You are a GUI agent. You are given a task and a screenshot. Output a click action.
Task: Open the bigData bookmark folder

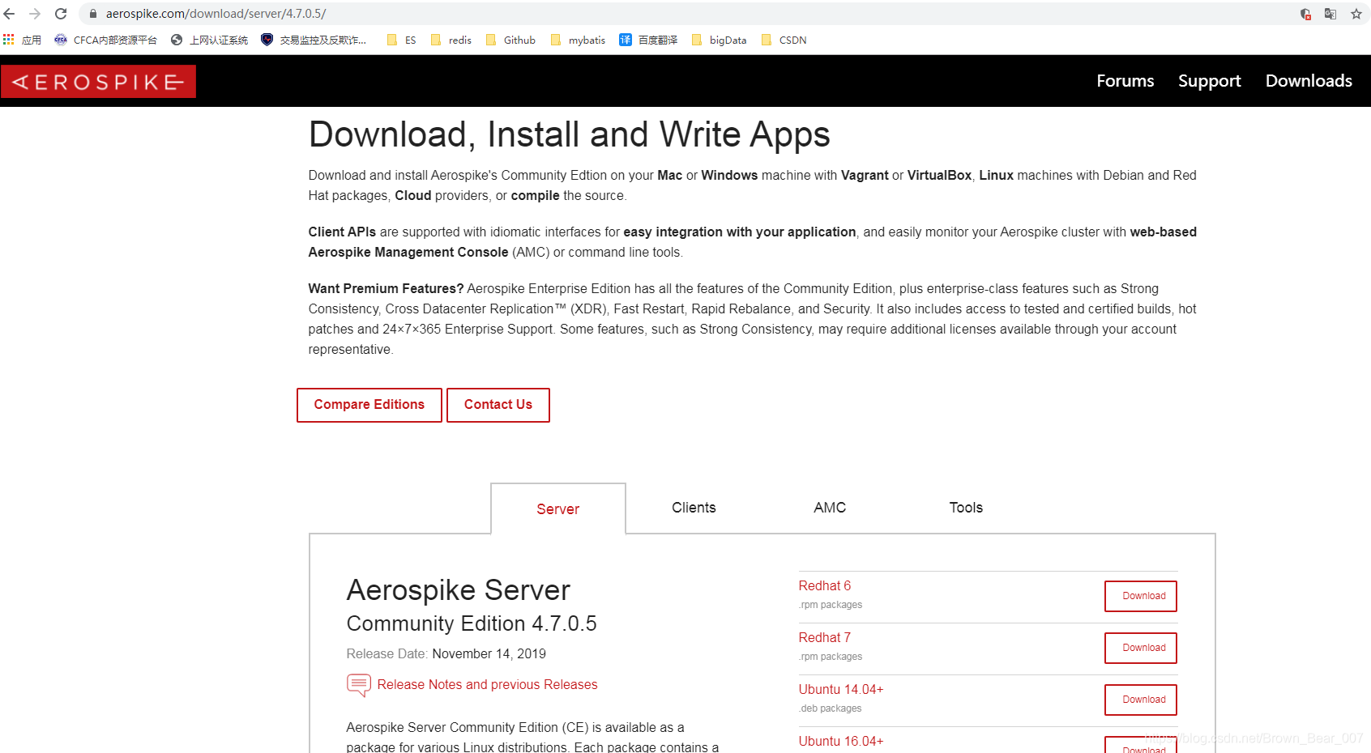pos(719,40)
